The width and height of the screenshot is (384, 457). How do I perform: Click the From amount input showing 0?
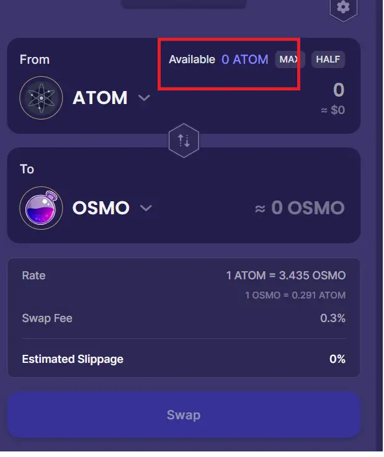click(x=339, y=90)
